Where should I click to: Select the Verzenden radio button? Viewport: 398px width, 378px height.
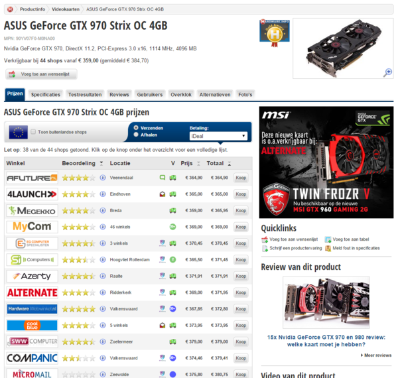click(136, 128)
